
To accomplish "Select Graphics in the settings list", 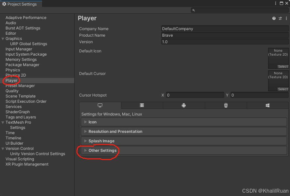I will [x=14, y=39].
